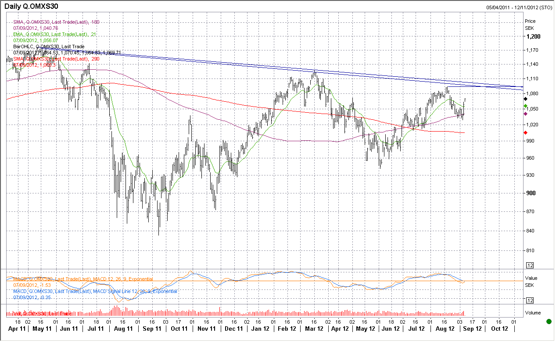
Task: Click the green EMA diamond on price axis
Action: (526, 107)
